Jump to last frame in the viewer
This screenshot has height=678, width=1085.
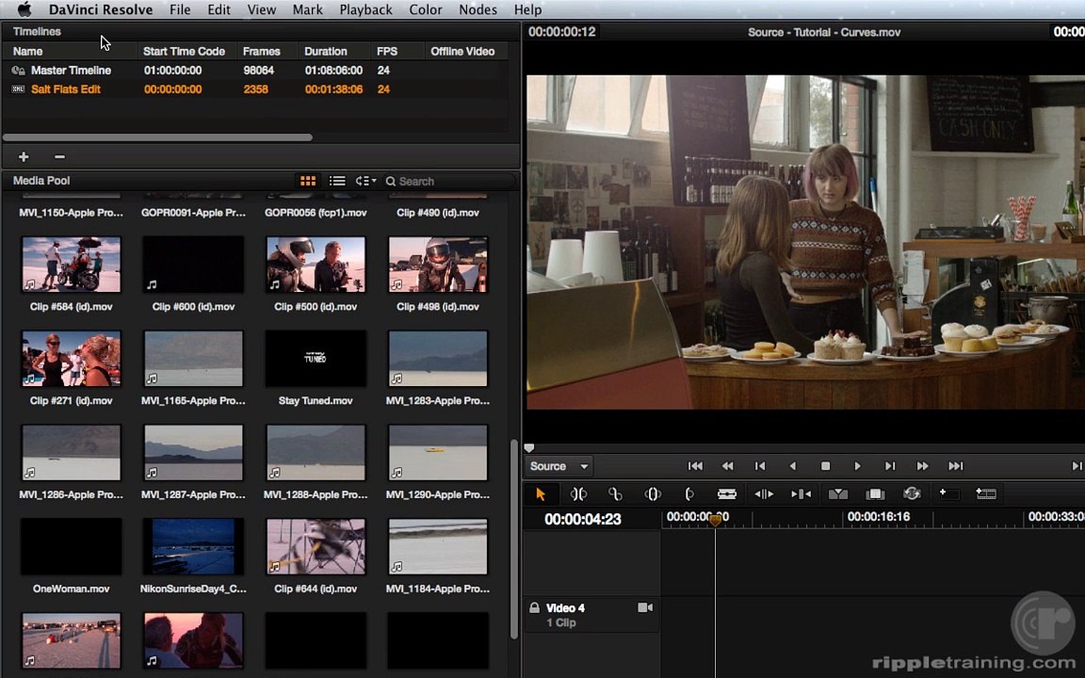pos(956,466)
